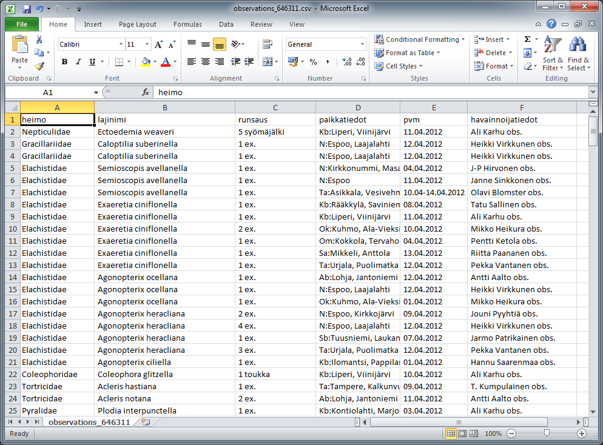Toggle Align Text Right
Viewport: 603px width, 445px height.
[220, 61]
